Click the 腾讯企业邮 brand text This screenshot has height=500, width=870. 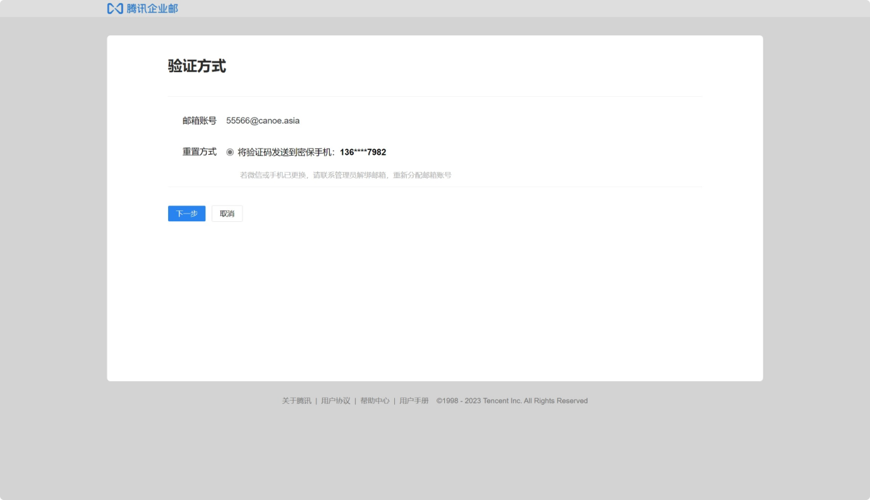[152, 8]
